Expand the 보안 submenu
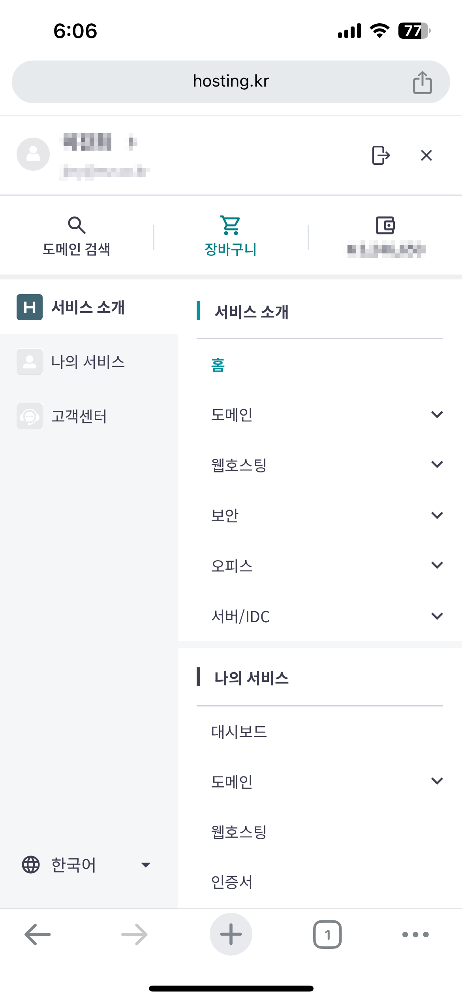The width and height of the screenshot is (462, 1001). coord(320,515)
